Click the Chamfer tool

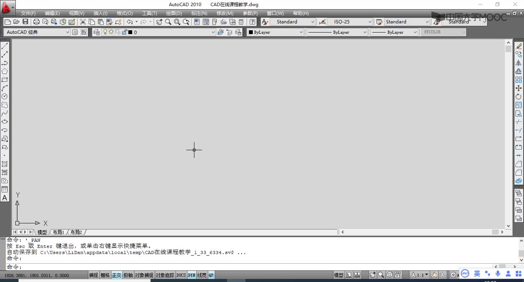[519, 164]
